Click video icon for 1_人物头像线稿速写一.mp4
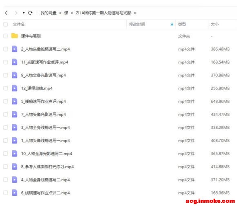Screen dimensions: 237x206 (15, 141)
